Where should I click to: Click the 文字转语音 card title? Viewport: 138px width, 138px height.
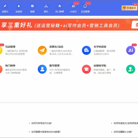click(x=100, y=47)
